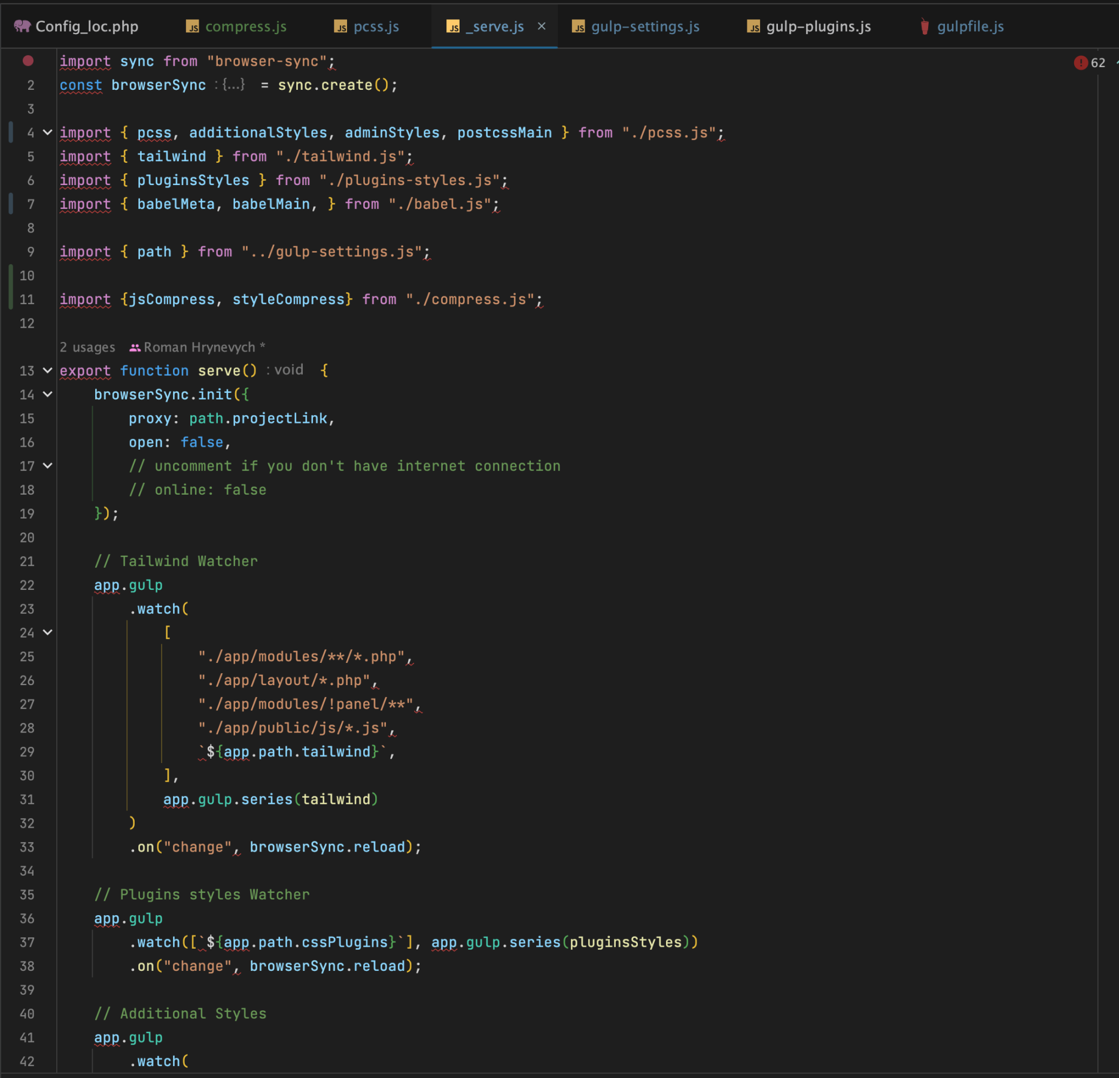The width and height of the screenshot is (1119, 1078).
Task: Click the comment '// Tailwind Watcher'
Action: (176, 561)
